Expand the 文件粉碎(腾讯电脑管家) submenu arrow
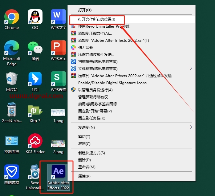215x196 pixels. 191,69
